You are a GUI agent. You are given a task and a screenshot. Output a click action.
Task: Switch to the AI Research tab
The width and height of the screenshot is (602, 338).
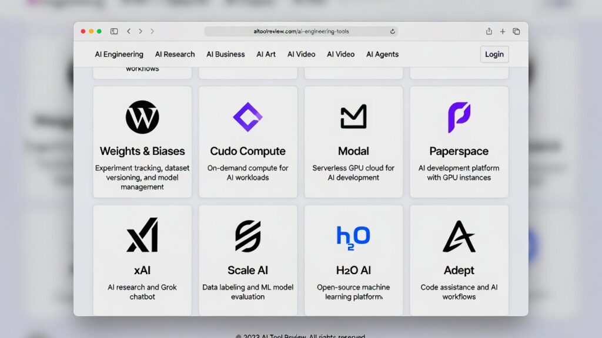point(175,55)
